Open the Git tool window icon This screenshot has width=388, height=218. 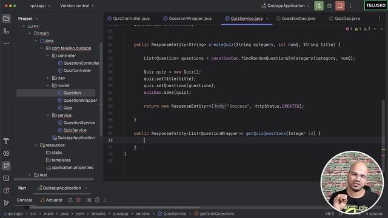(6, 203)
